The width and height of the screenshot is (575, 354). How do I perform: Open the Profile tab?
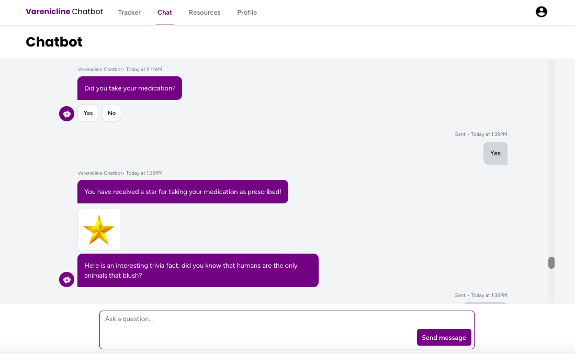pyautogui.click(x=247, y=13)
